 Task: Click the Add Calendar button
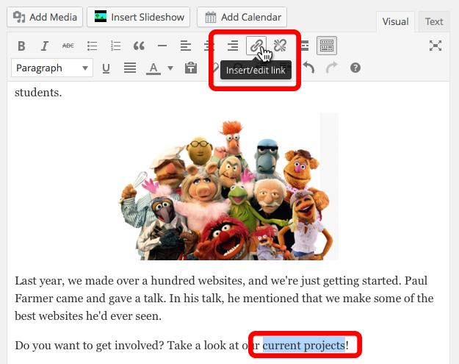[x=242, y=17]
